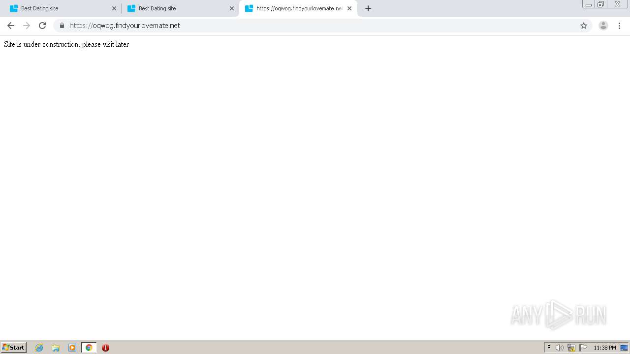Open the red Opera-style taskbar icon
Screen dimensions: 630x354
tap(105, 348)
